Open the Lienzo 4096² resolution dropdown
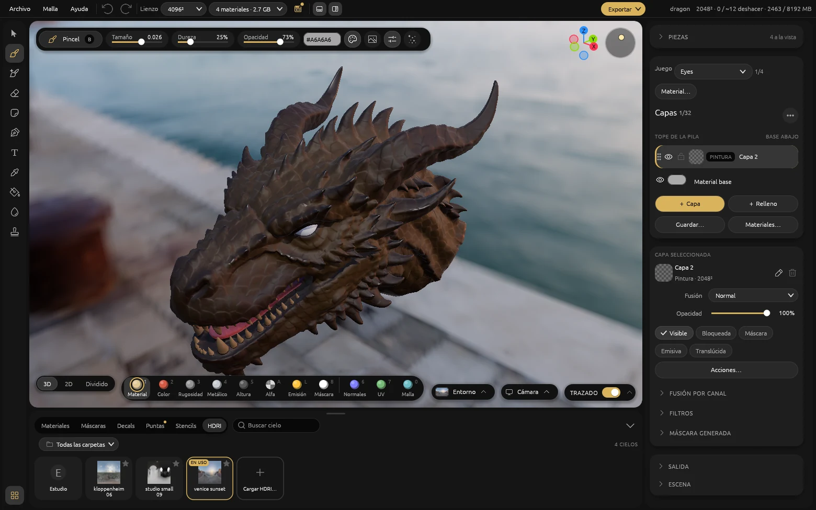The image size is (816, 510). coord(184,9)
